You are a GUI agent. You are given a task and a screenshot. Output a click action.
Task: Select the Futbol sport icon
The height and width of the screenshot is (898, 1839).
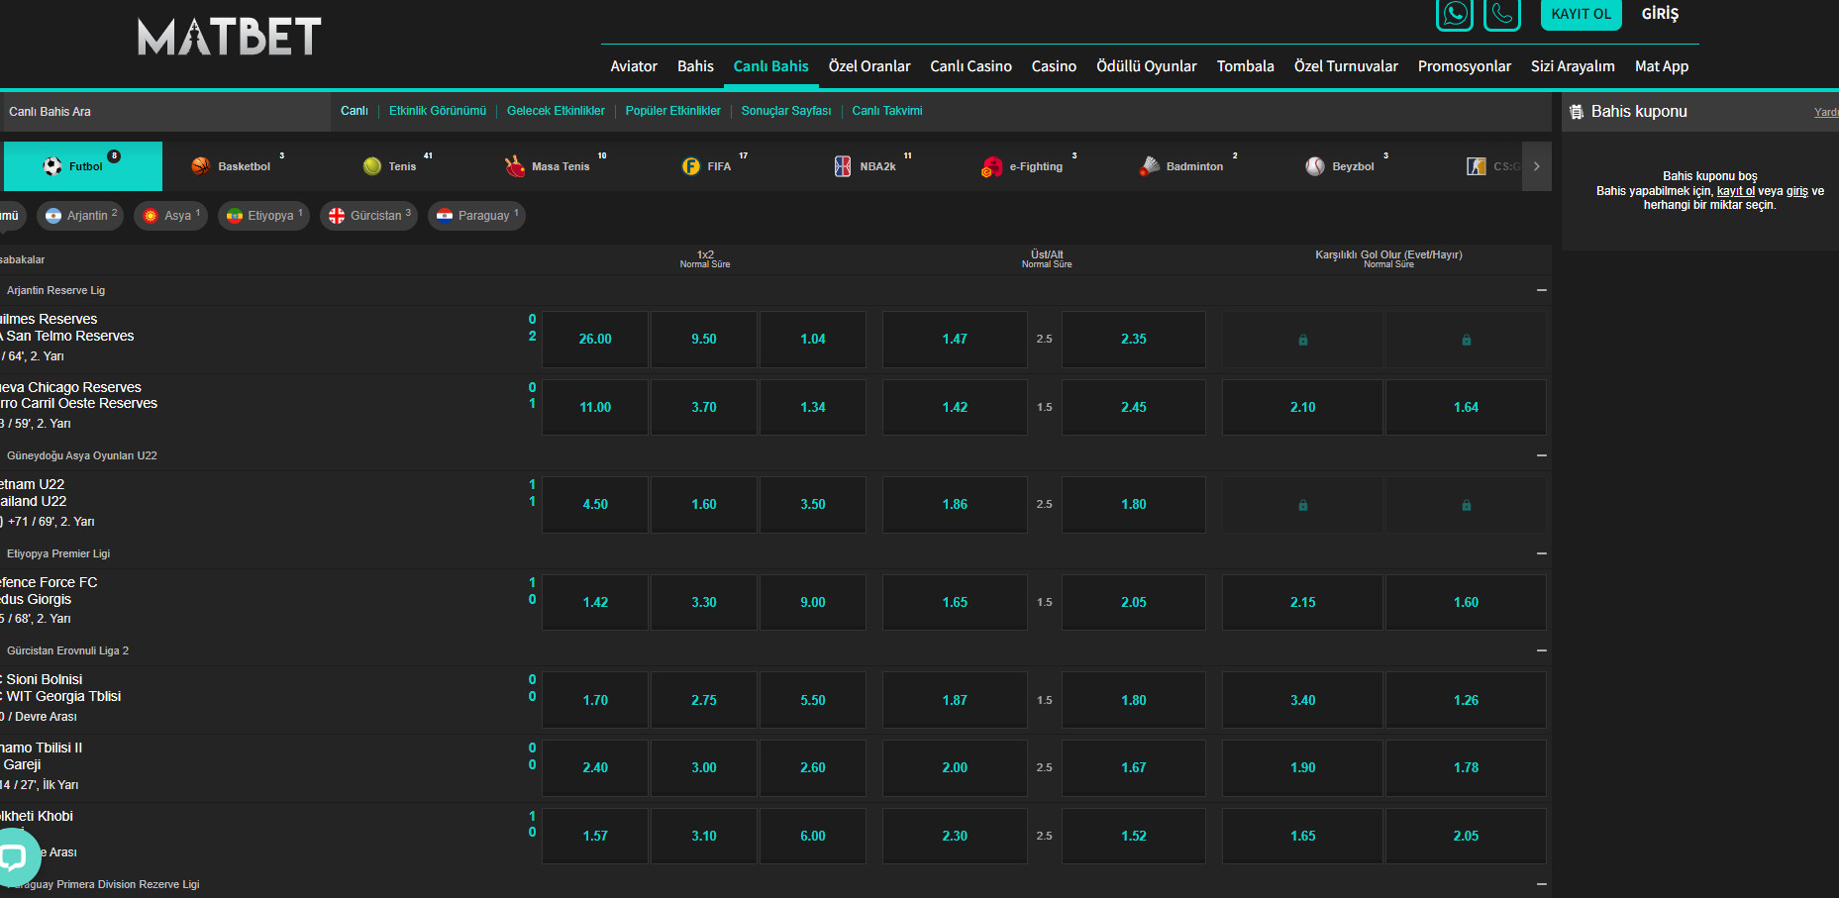tap(52, 166)
